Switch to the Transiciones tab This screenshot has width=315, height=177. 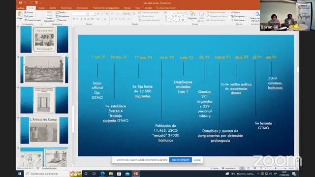click(x=66, y=8)
